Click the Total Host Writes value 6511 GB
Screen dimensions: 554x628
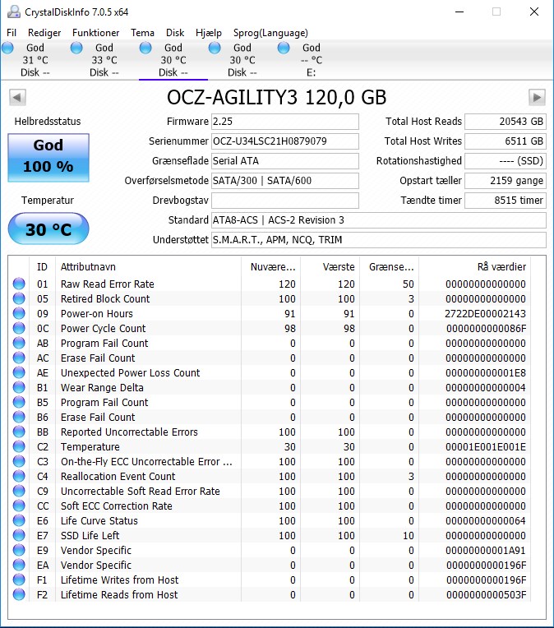[506, 141]
